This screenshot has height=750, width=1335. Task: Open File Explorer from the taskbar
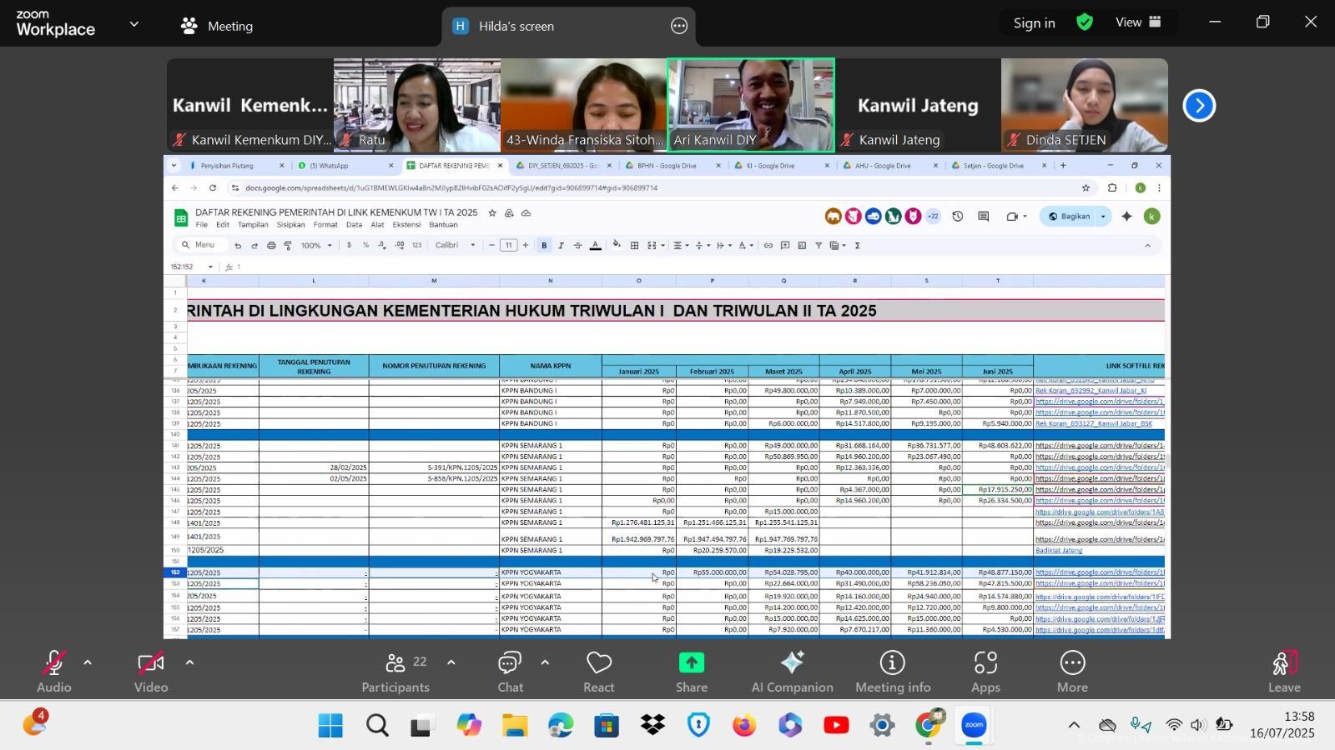[515, 726]
